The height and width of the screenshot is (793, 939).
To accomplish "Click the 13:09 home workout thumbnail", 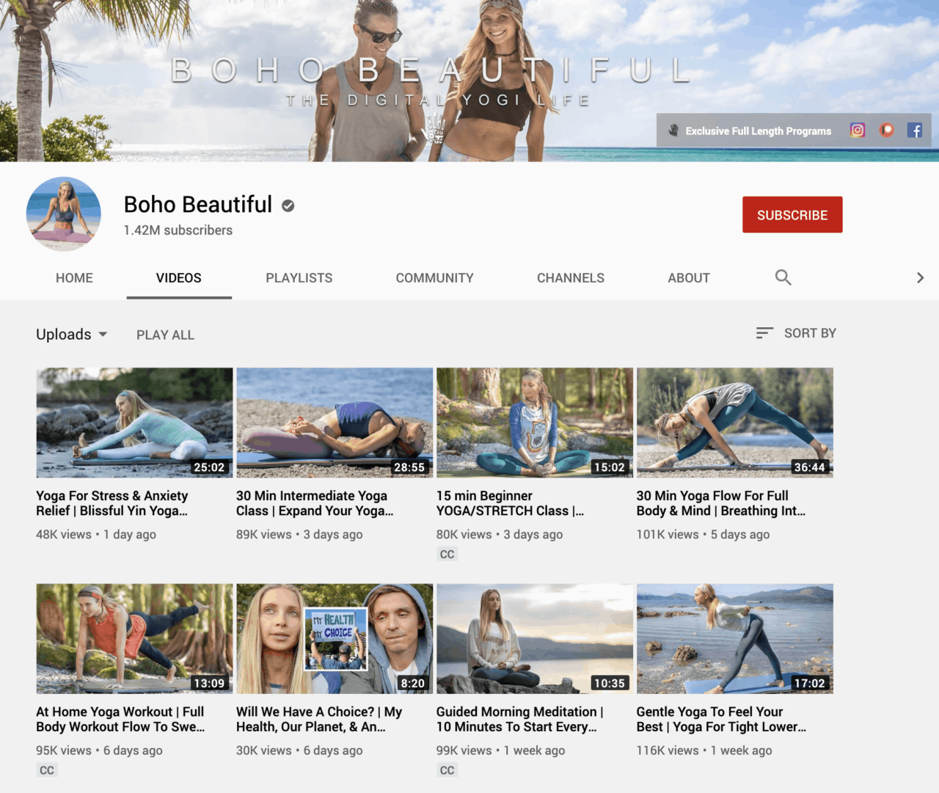I will (134, 639).
